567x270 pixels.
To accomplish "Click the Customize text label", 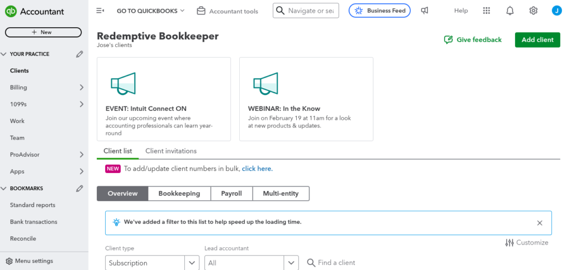I will (x=532, y=242).
